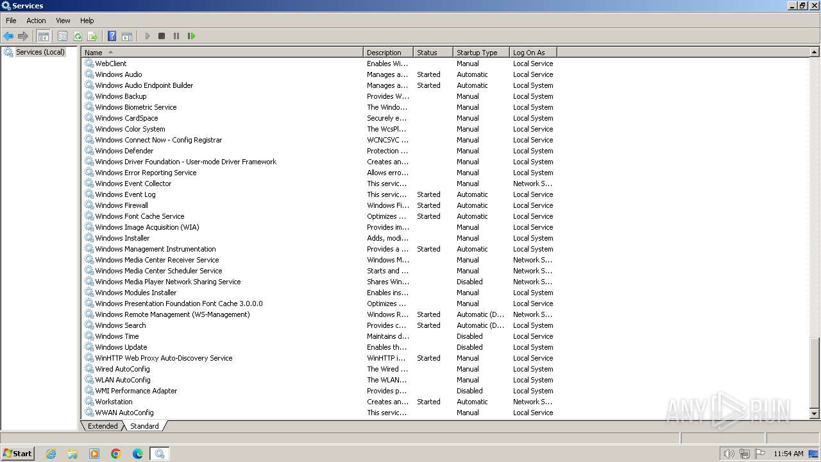Viewport: 821px width, 462px height.
Task: Click the Start Service play icon
Action: pos(148,36)
